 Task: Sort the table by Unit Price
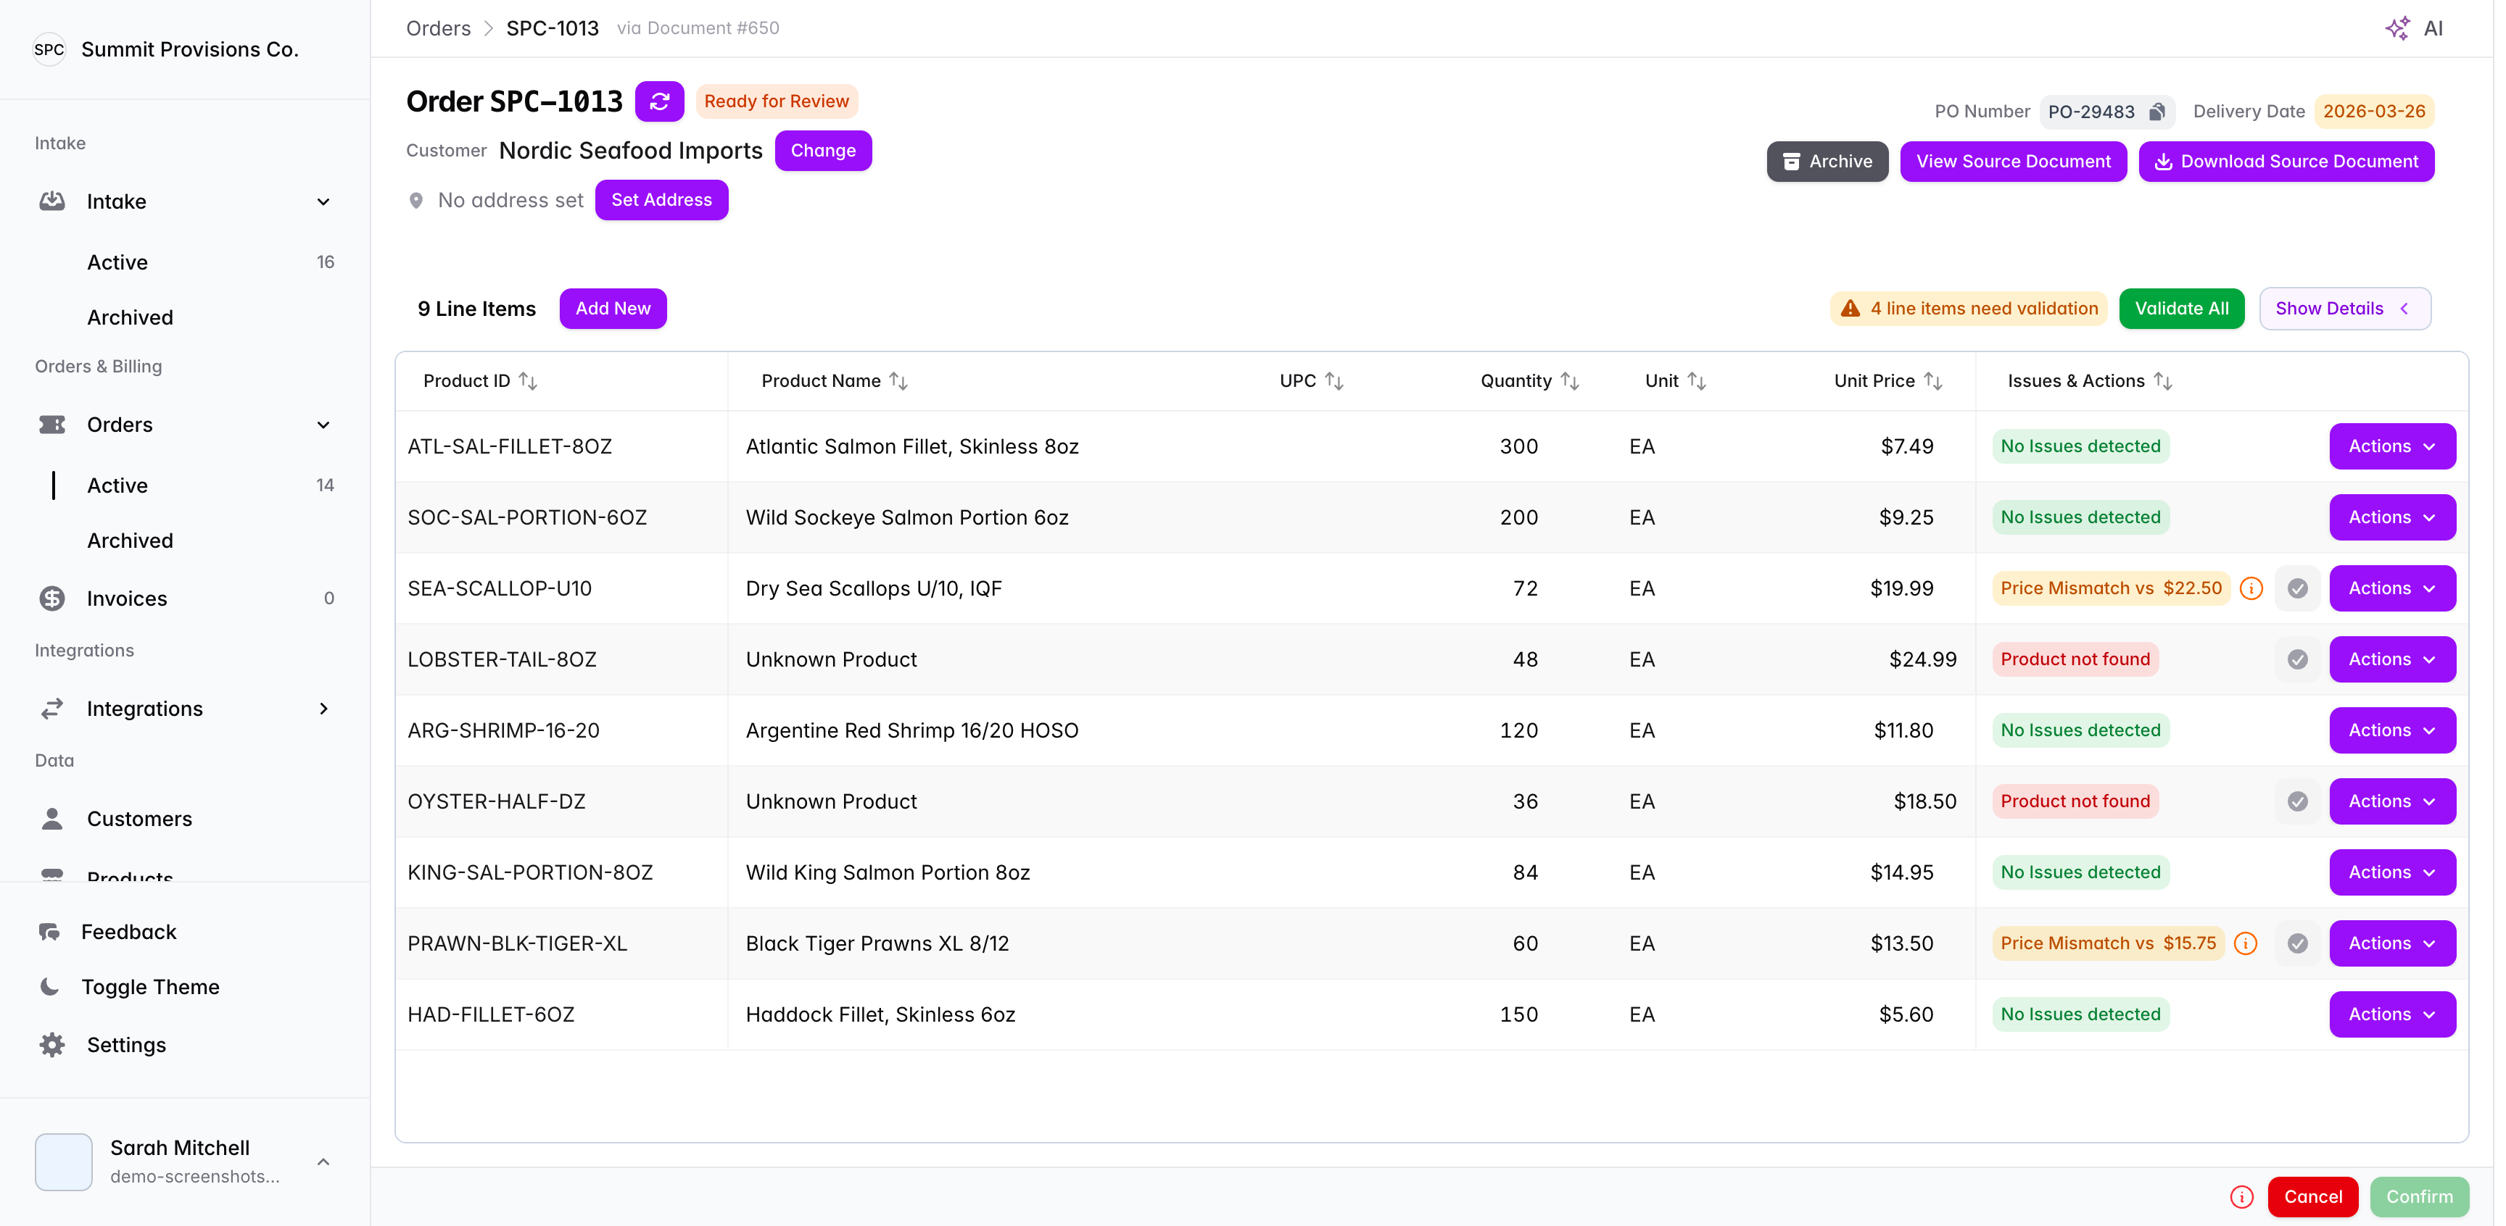[1933, 381]
